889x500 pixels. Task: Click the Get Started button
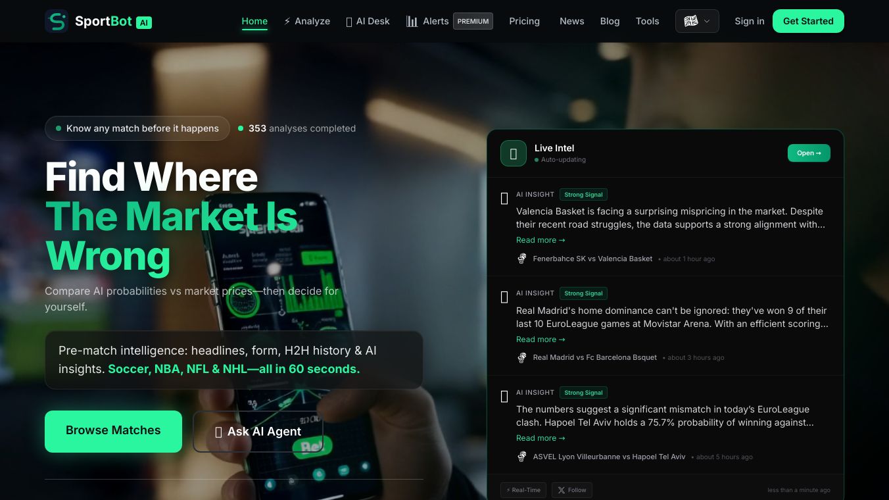click(808, 21)
